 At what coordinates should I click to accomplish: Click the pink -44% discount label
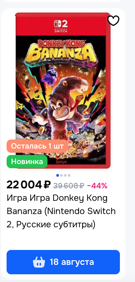pos(97,186)
